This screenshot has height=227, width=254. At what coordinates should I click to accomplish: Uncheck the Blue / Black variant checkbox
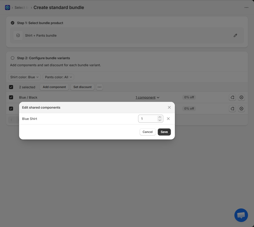coord(11,97)
